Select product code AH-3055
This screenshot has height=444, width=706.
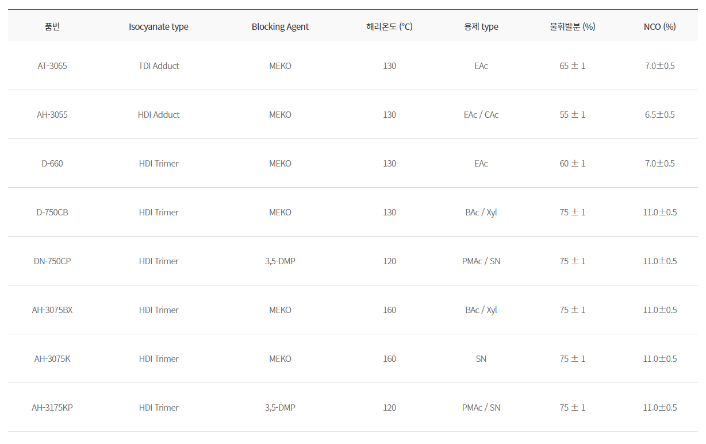click(52, 114)
